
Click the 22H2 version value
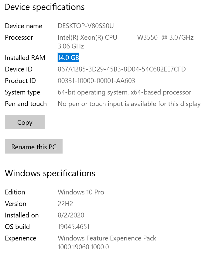point(65,204)
